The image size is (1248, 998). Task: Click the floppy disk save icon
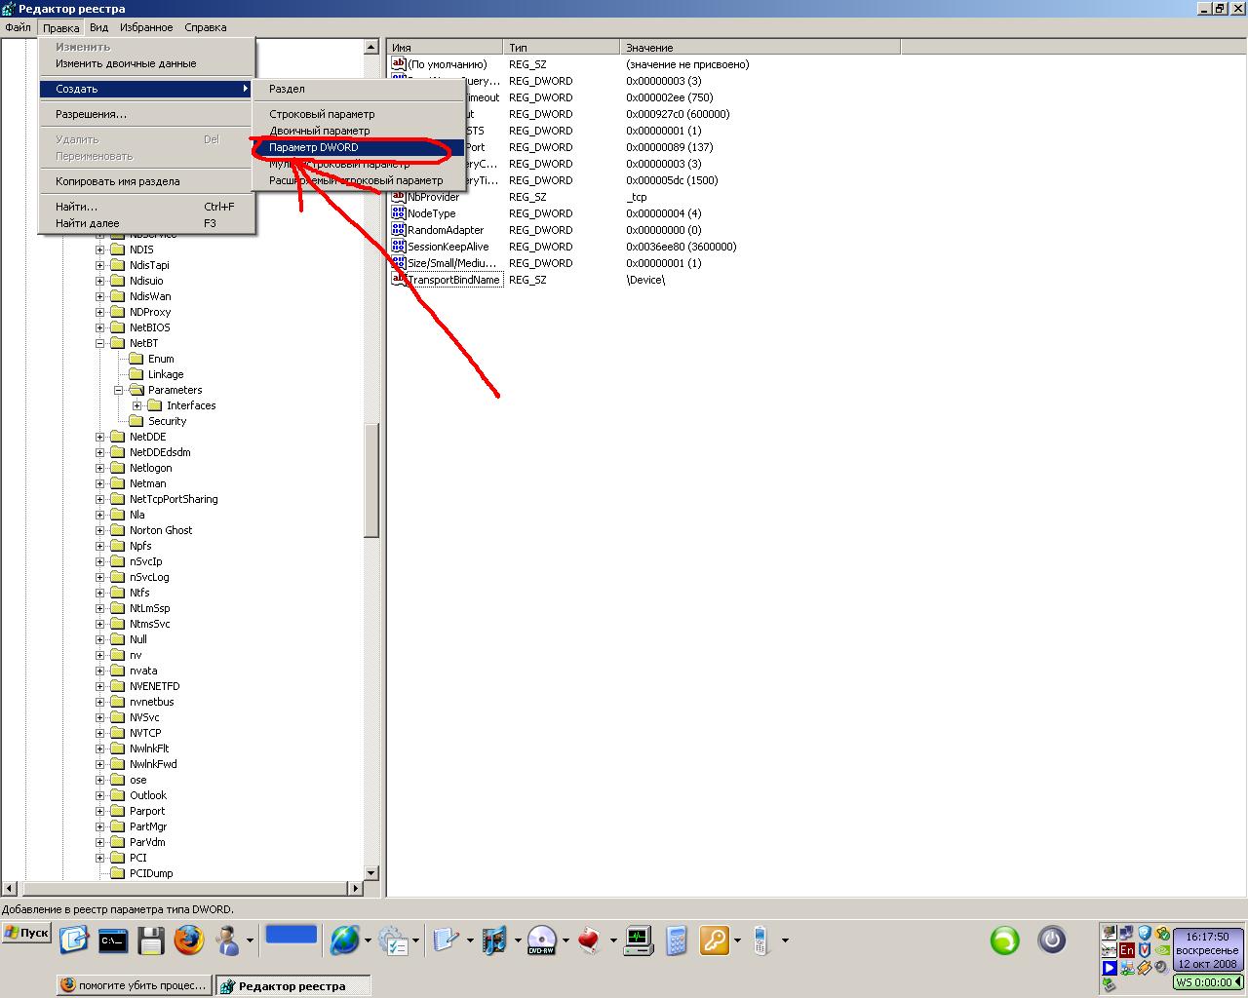click(x=151, y=940)
